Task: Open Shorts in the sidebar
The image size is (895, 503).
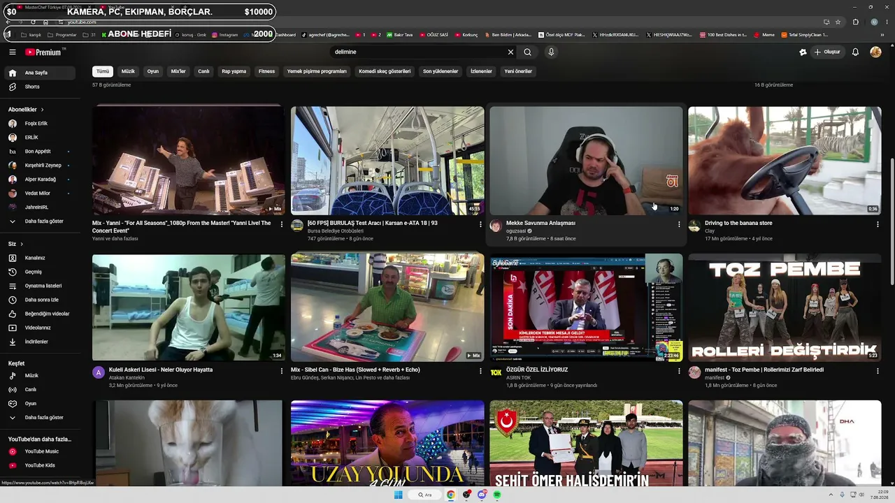Action: pyautogui.click(x=40, y=87)
